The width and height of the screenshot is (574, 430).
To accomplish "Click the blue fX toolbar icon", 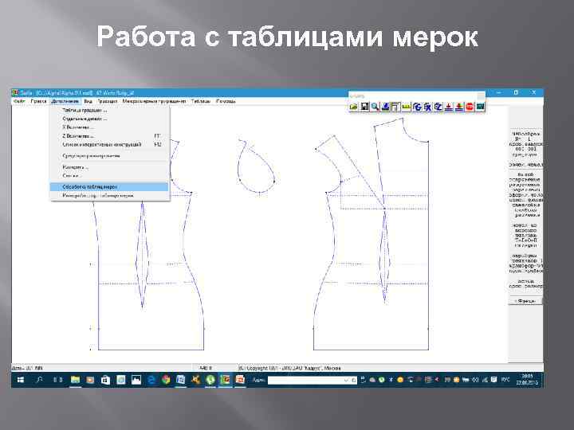I will (427, 107).
